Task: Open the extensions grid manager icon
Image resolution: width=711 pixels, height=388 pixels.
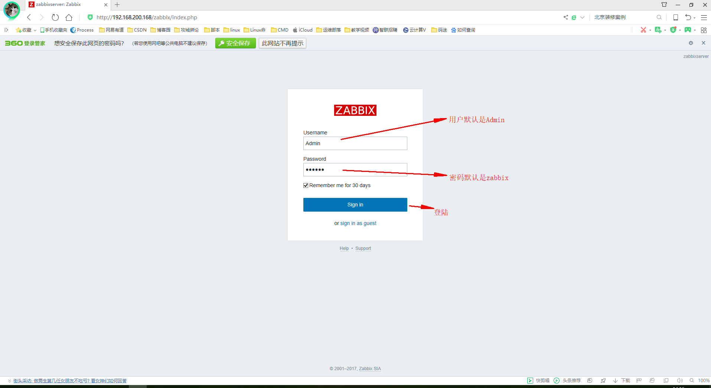Action: click(x=704, y=30)
